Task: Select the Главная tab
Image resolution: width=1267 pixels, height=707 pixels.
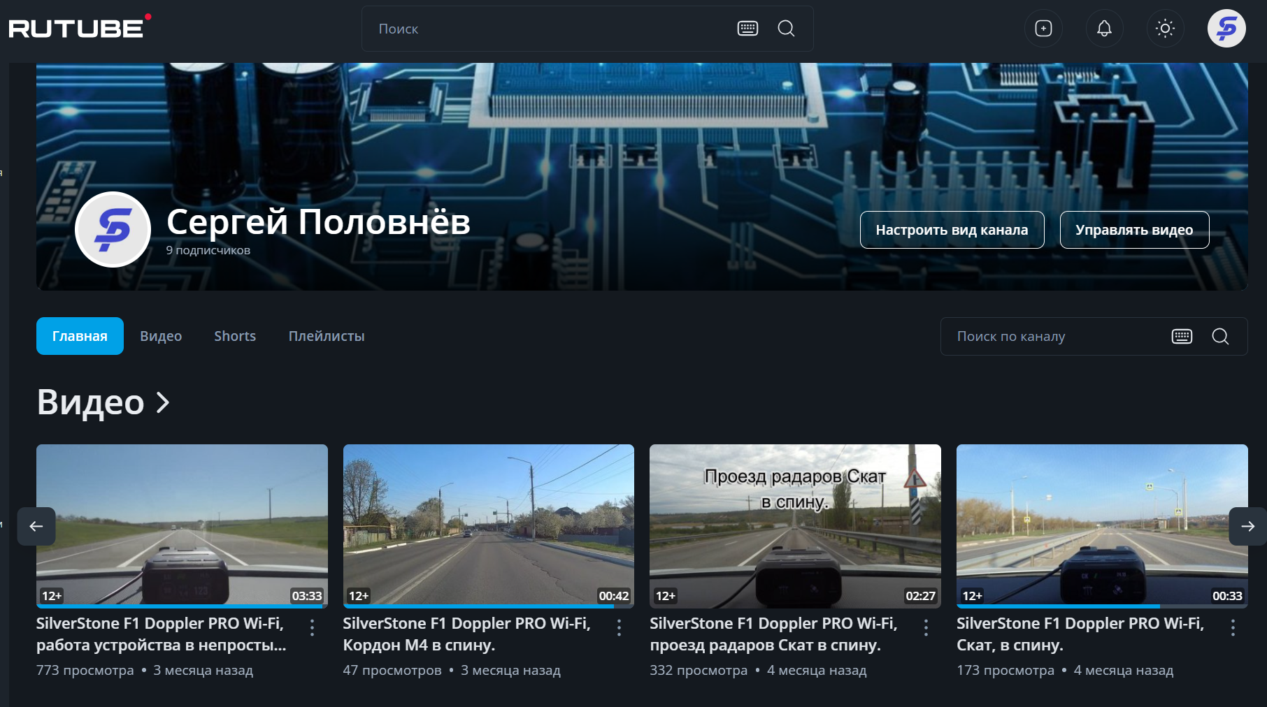Action: pos(80,336)
